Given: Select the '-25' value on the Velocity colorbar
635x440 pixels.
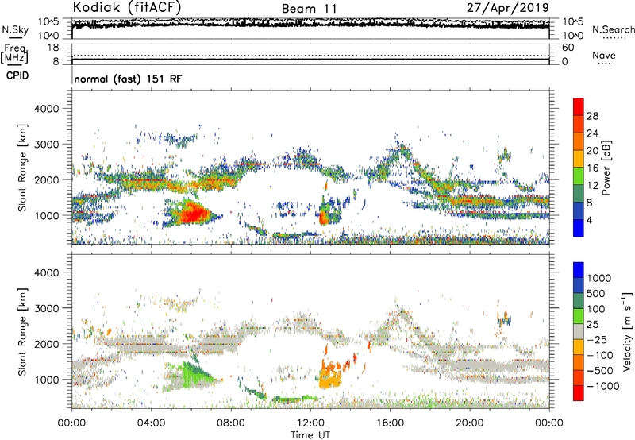Looking at the screenshot, I should (x=598, y=339).
